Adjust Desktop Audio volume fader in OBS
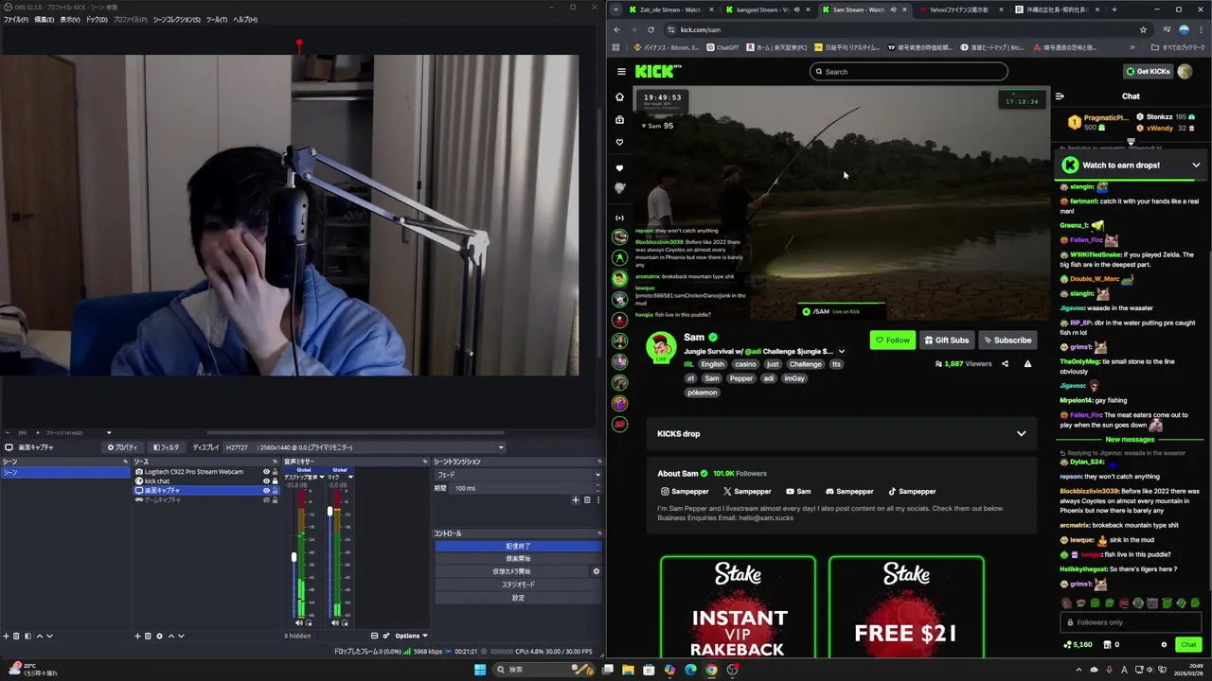 [294, 557]
